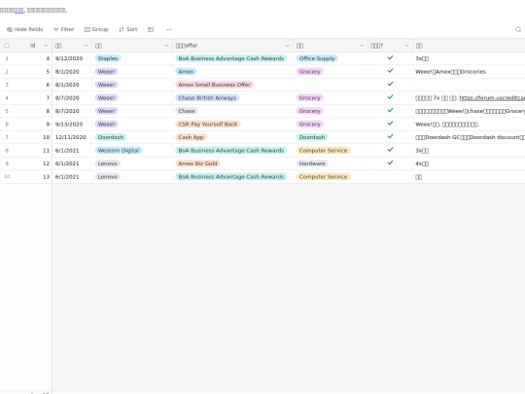Select the date cell 9/13/2020

(x=72, y=124)
